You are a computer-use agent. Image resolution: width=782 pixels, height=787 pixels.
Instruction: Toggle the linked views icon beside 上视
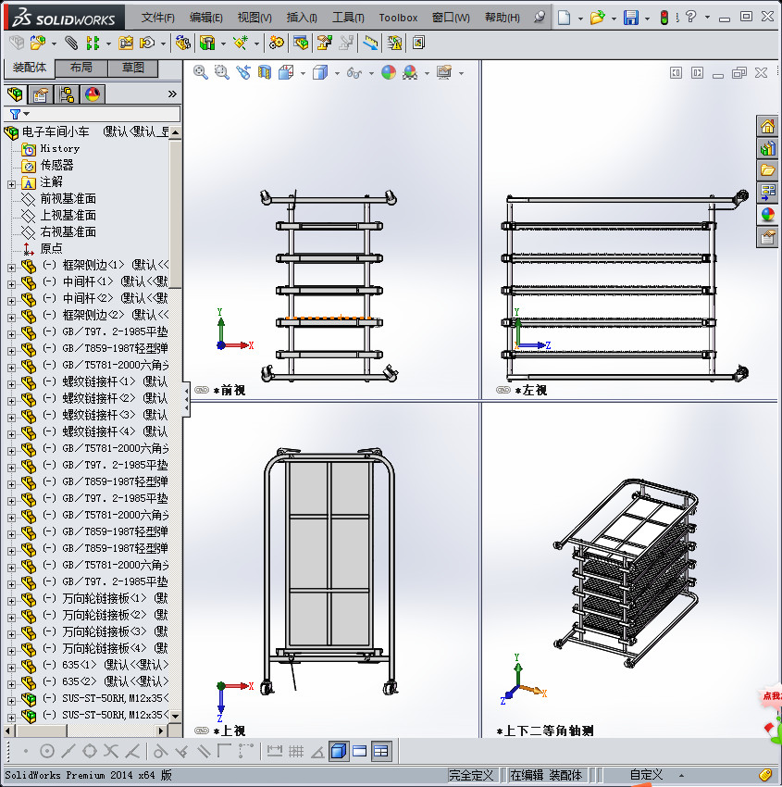pyautogui.click(x=202, y=731)
